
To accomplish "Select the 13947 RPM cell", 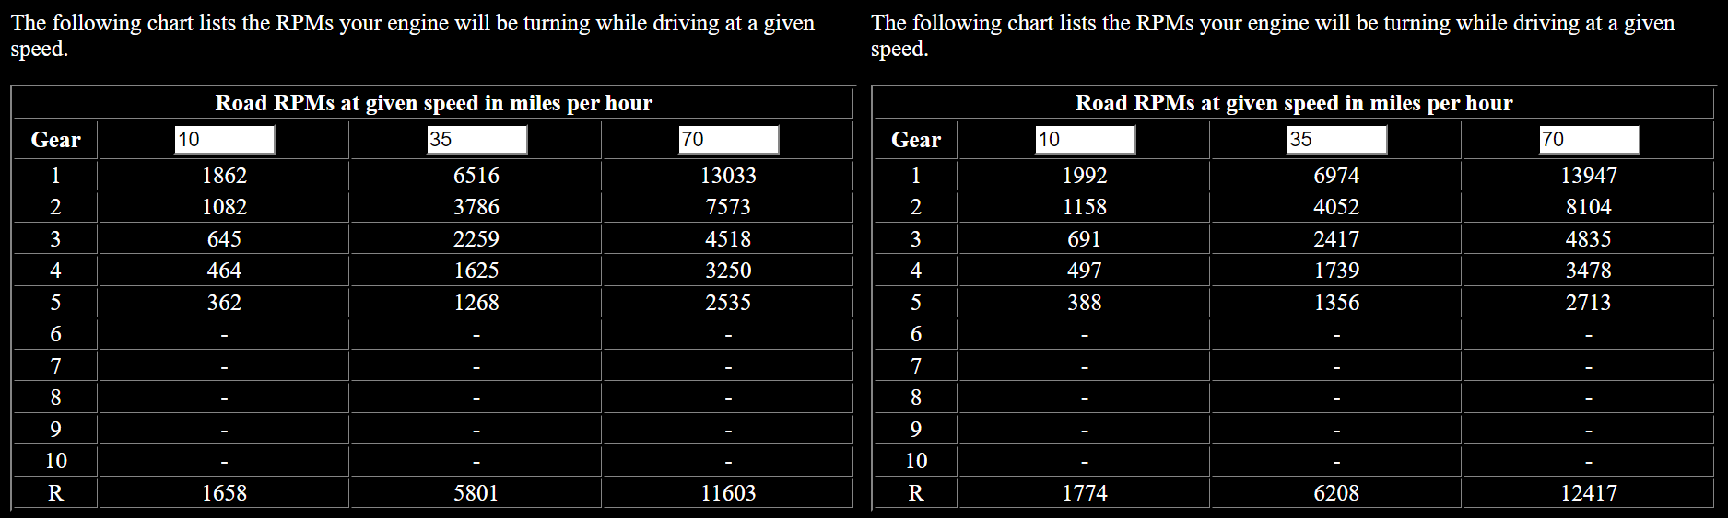I will (1589, 176).
